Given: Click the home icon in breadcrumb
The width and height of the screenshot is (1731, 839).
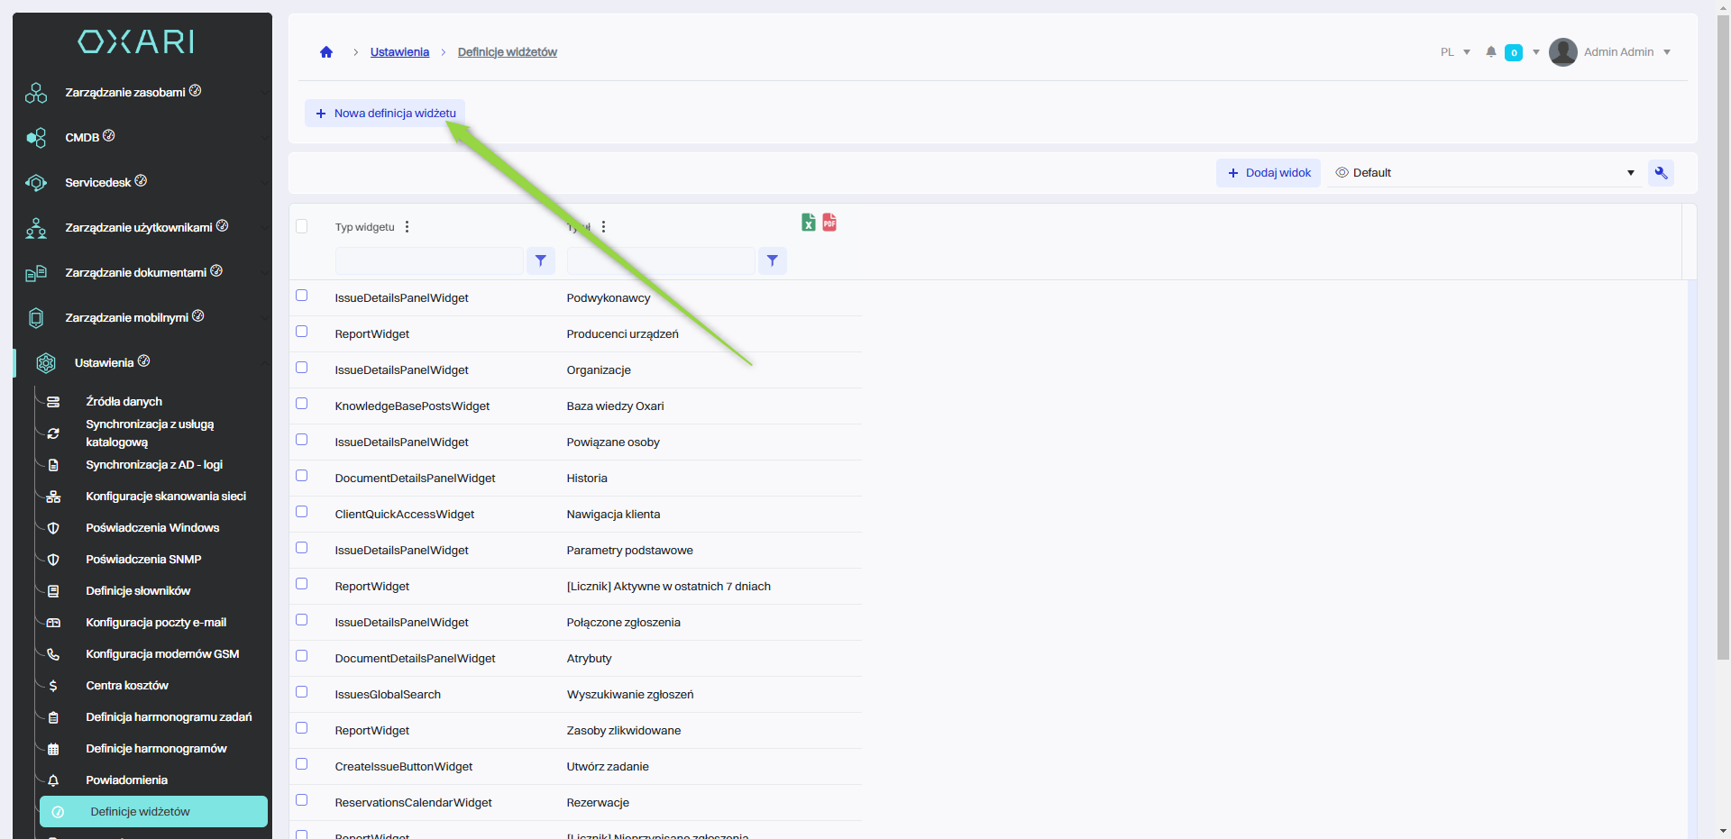Looking at the screenshot, I should 326,52.
